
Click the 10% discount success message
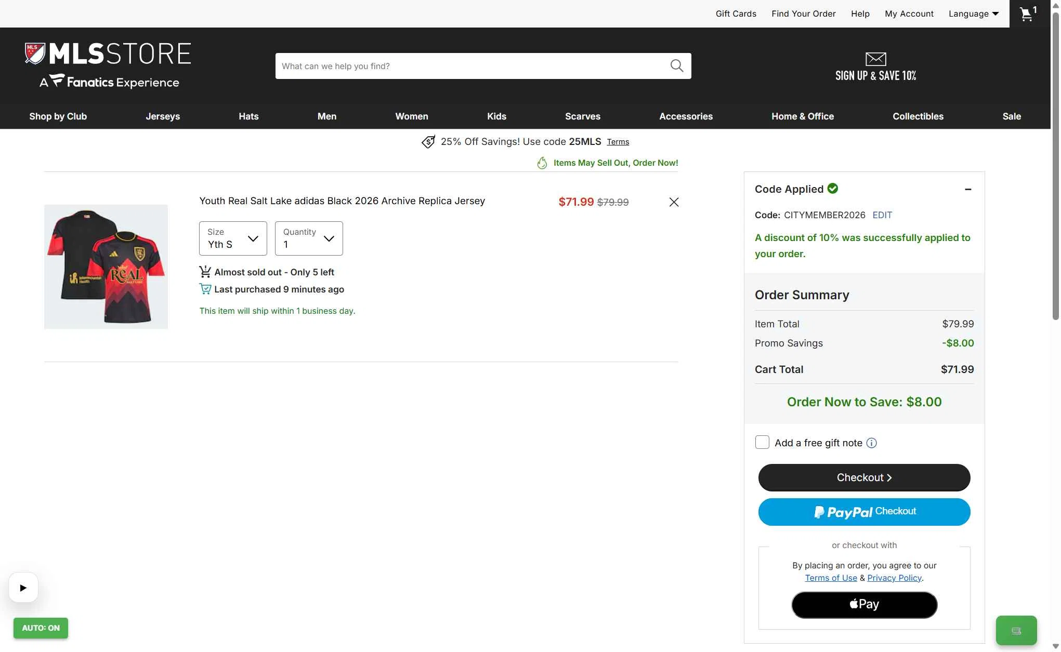[862, 246]
